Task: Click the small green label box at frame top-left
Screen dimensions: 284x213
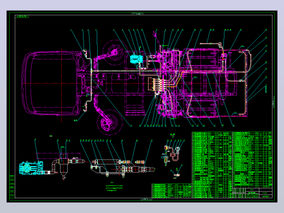Action: (22, 16)
